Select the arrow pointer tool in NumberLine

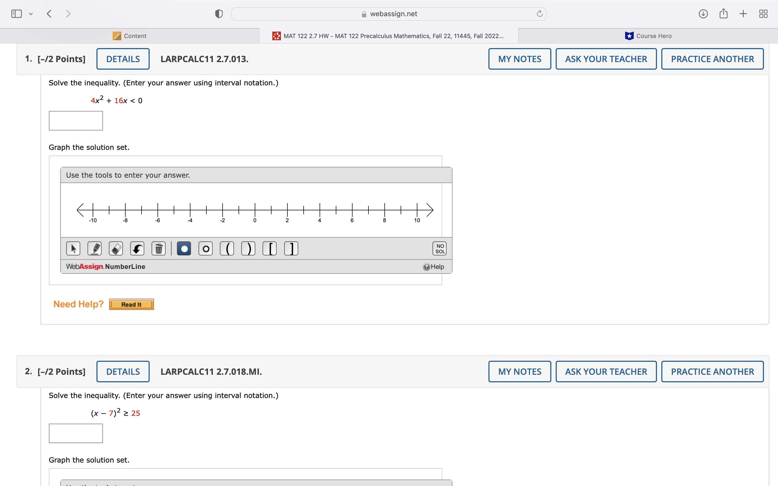tap(73, 248)
